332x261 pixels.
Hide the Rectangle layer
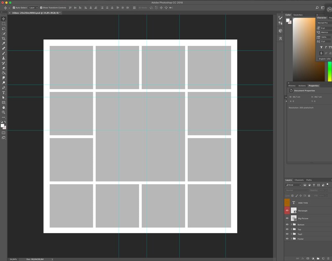[287, 210]
